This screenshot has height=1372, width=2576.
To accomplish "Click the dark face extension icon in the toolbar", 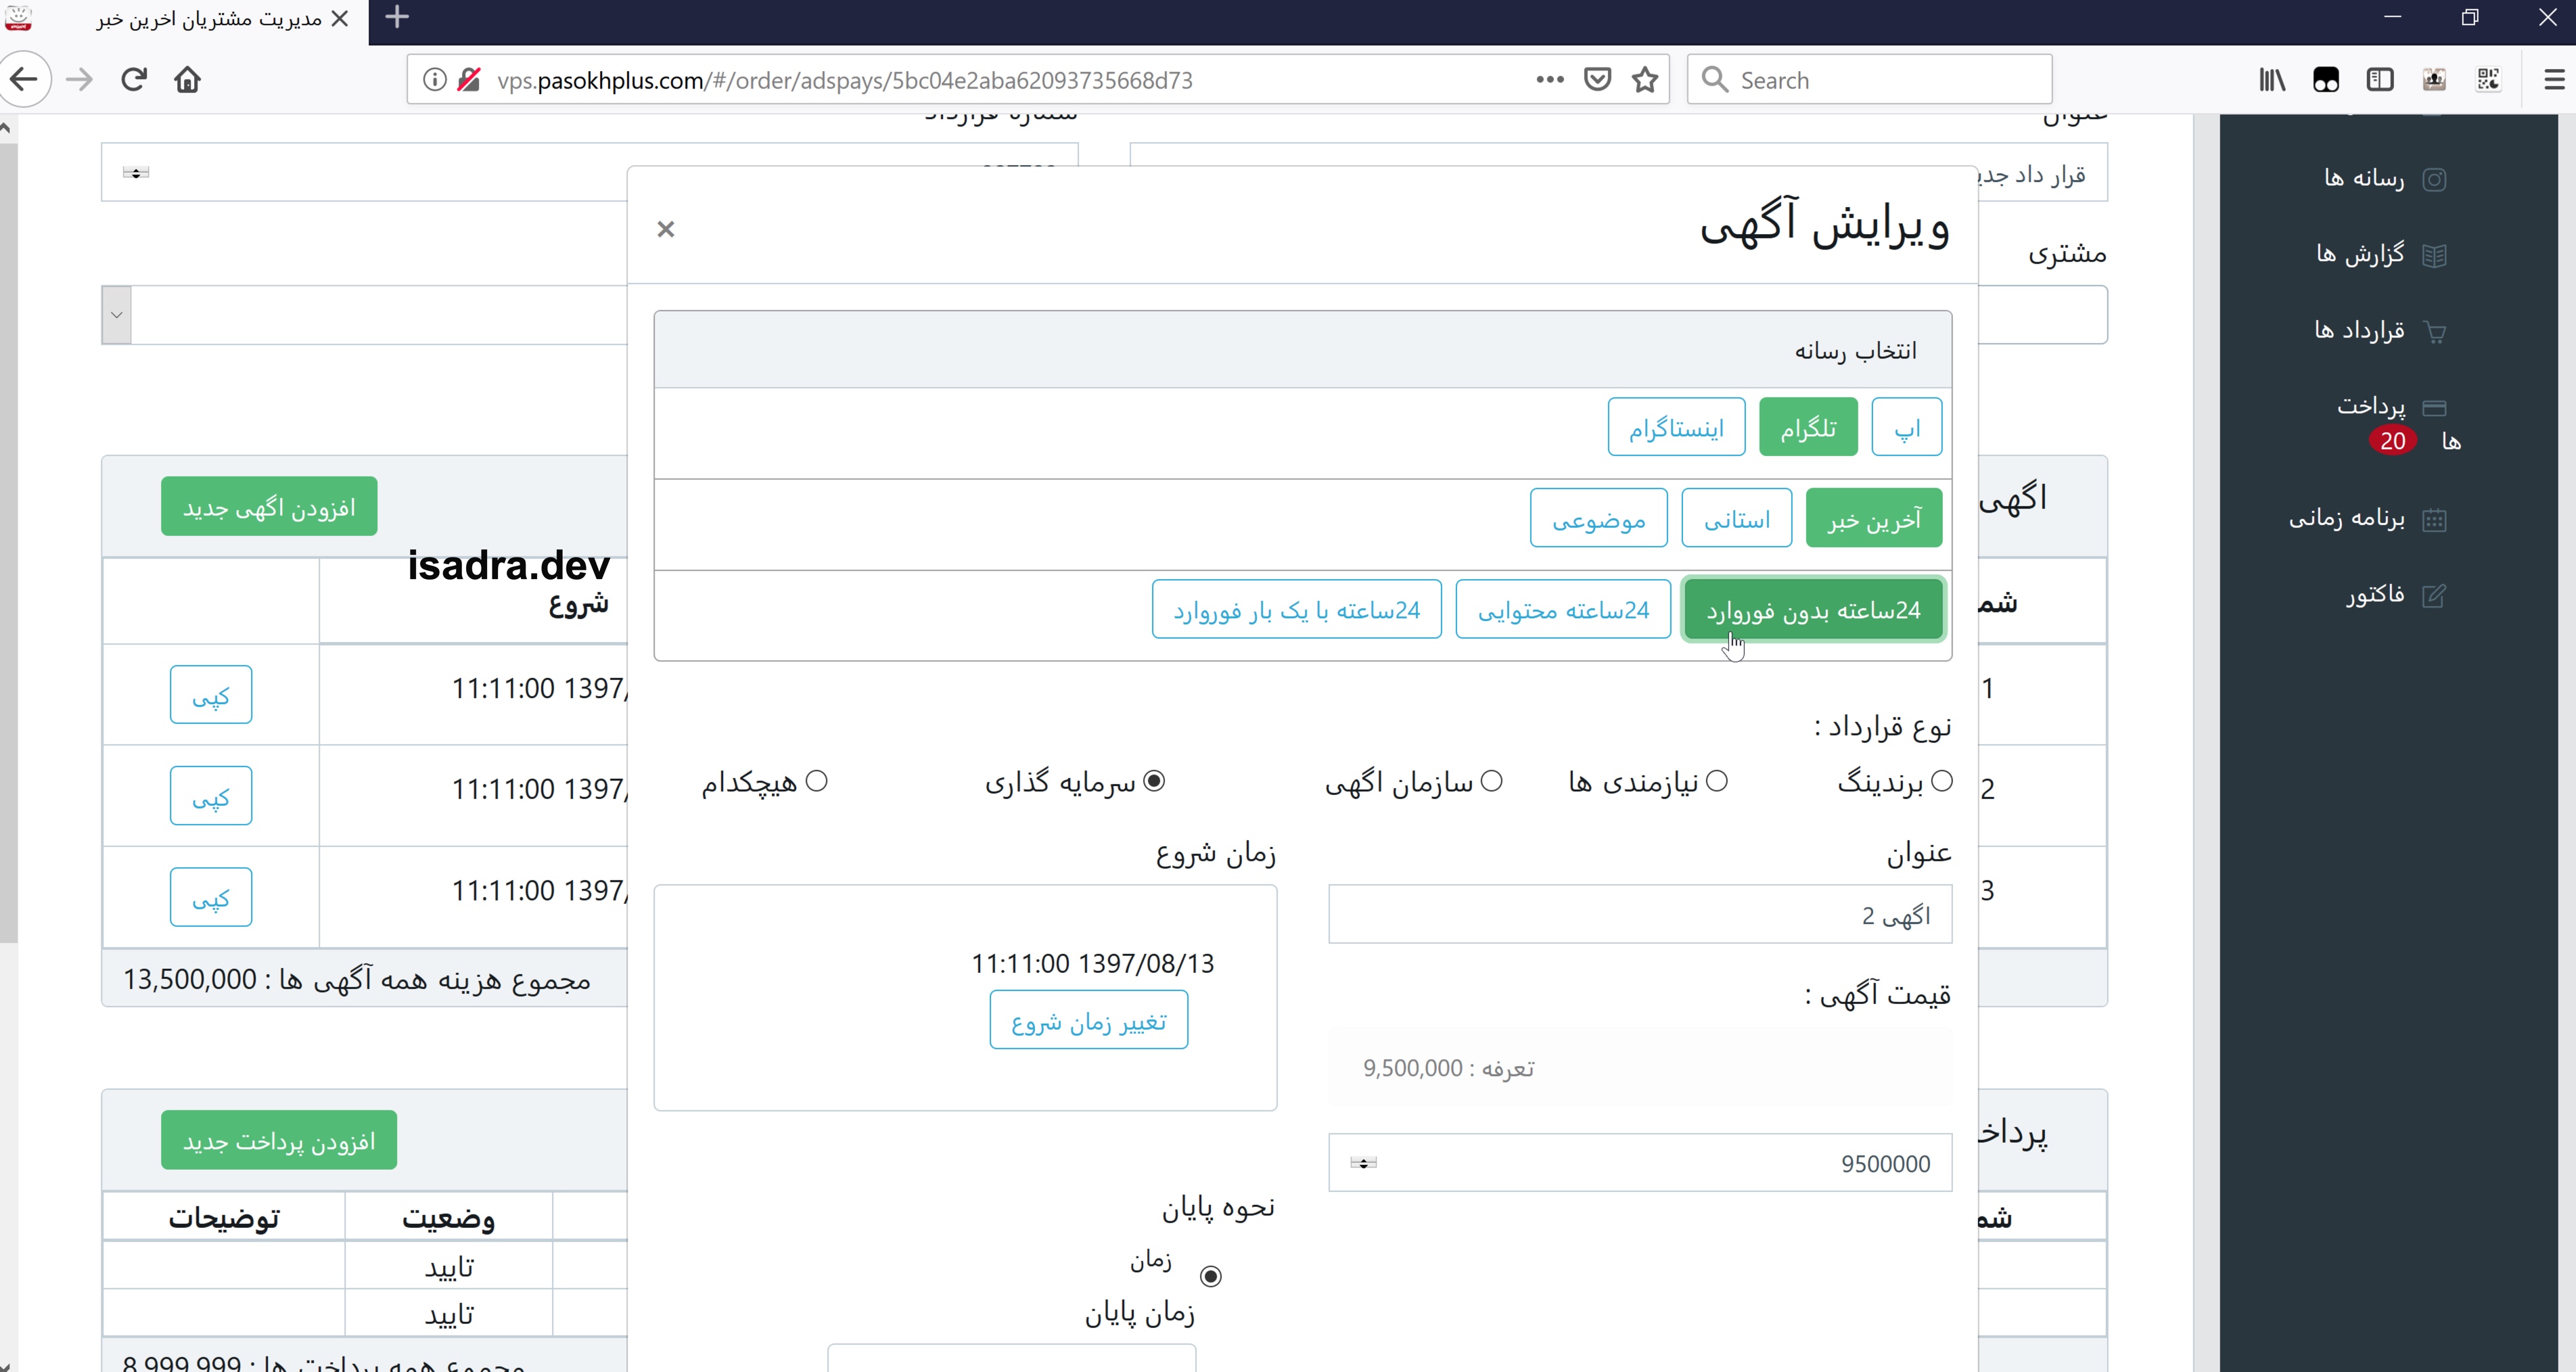I will coord(2326,80).
